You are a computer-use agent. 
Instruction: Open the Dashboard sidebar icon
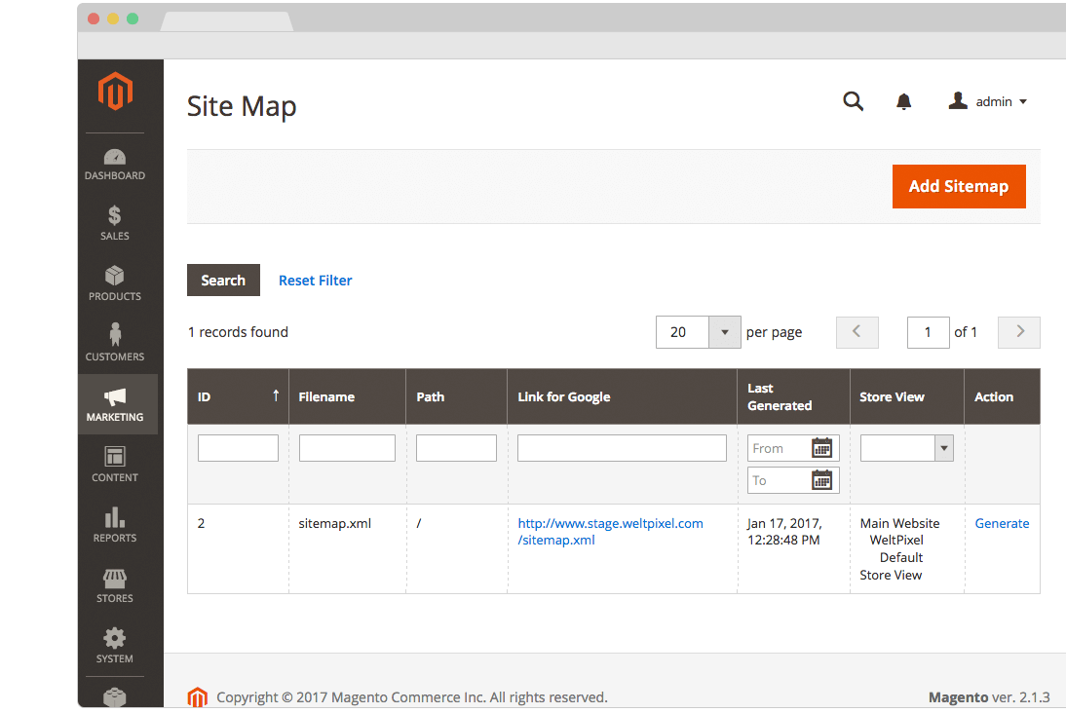click(x=115, y=165)
